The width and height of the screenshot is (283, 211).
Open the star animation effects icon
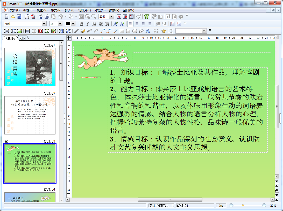coord(164,31)
